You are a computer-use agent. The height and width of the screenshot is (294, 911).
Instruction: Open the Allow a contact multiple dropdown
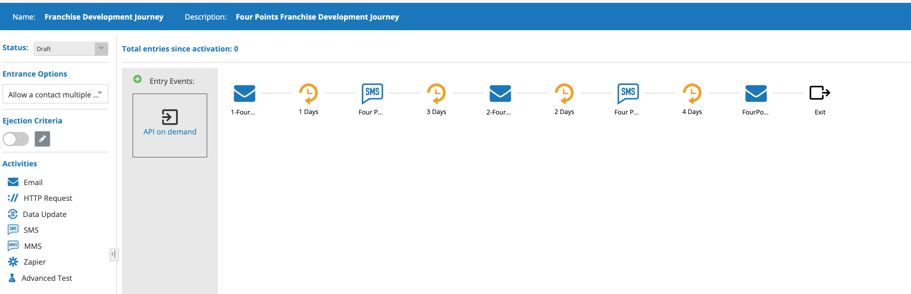coord(55,94)
